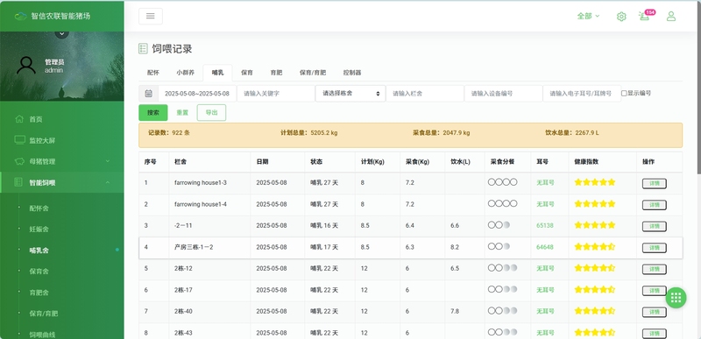The width and height of the screenshot is (701, 339).
Task: Click the home icon next to 首页
Action: click(x=19, y=119)
